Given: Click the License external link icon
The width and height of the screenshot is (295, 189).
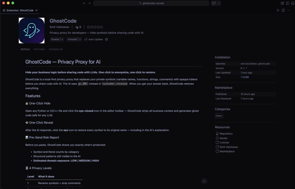Looking at the screenshot, I should (x=217, y=143).
